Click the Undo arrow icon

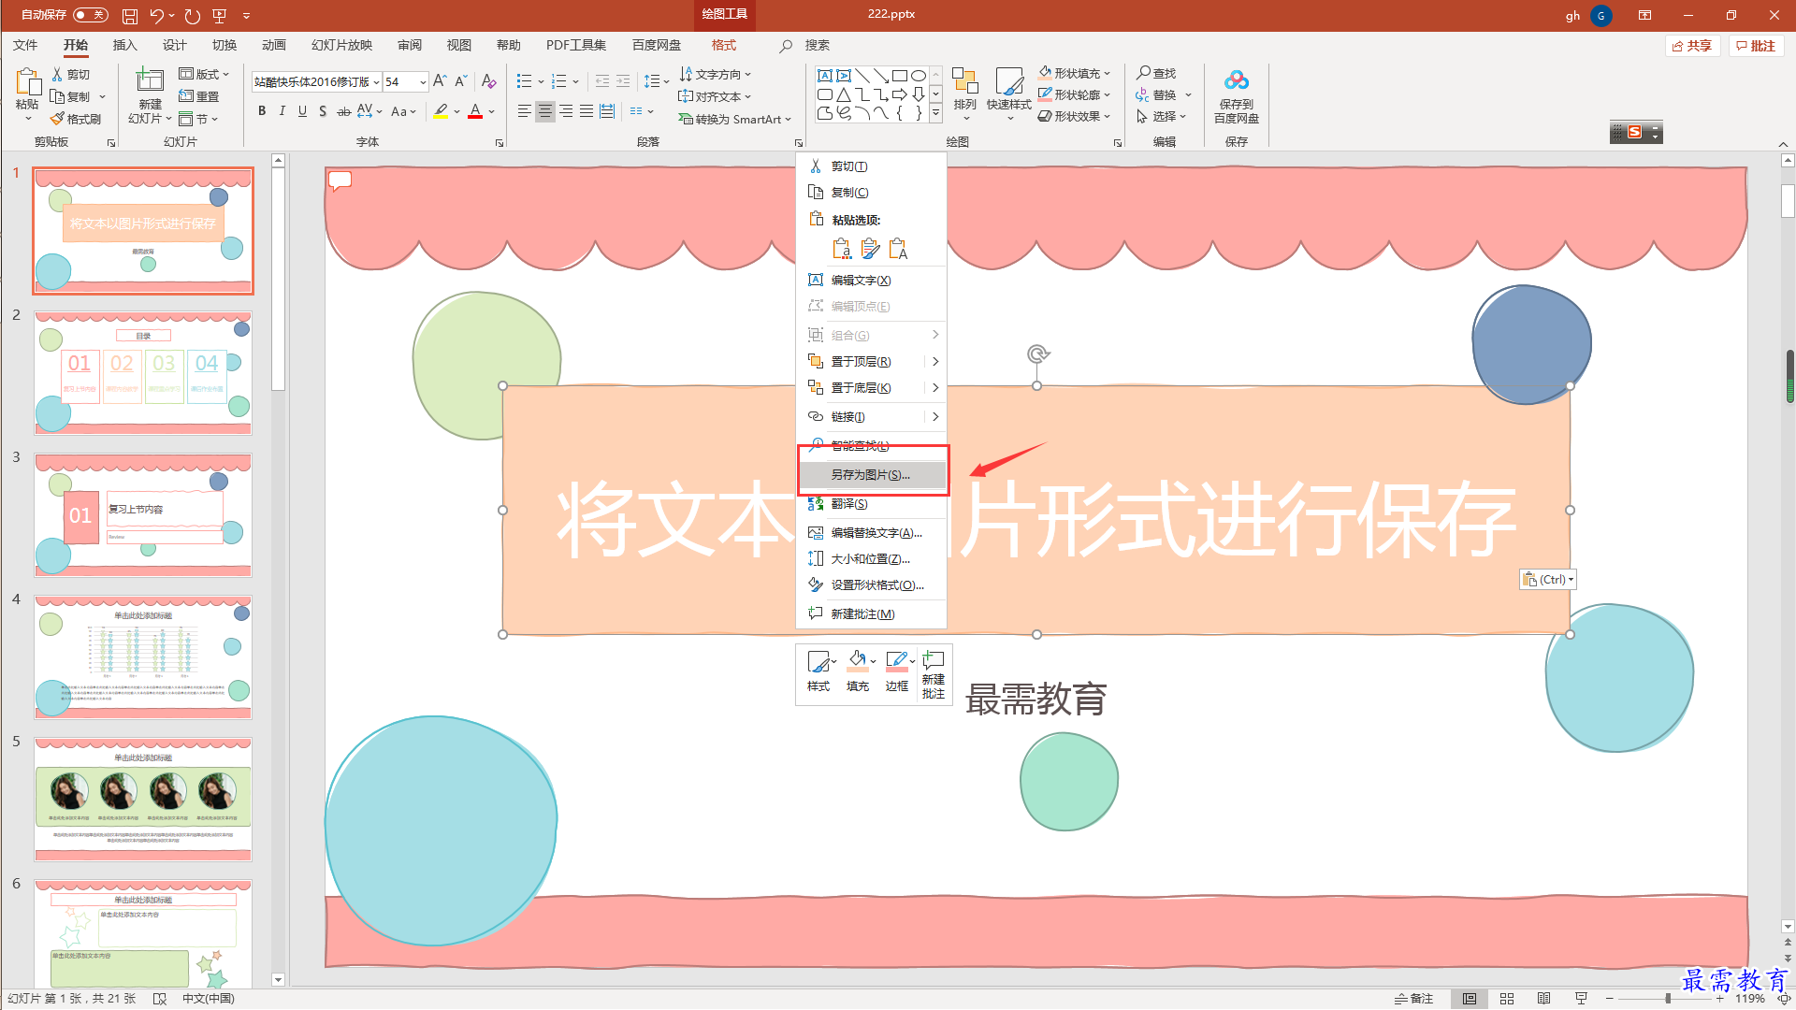click(156, 16)
